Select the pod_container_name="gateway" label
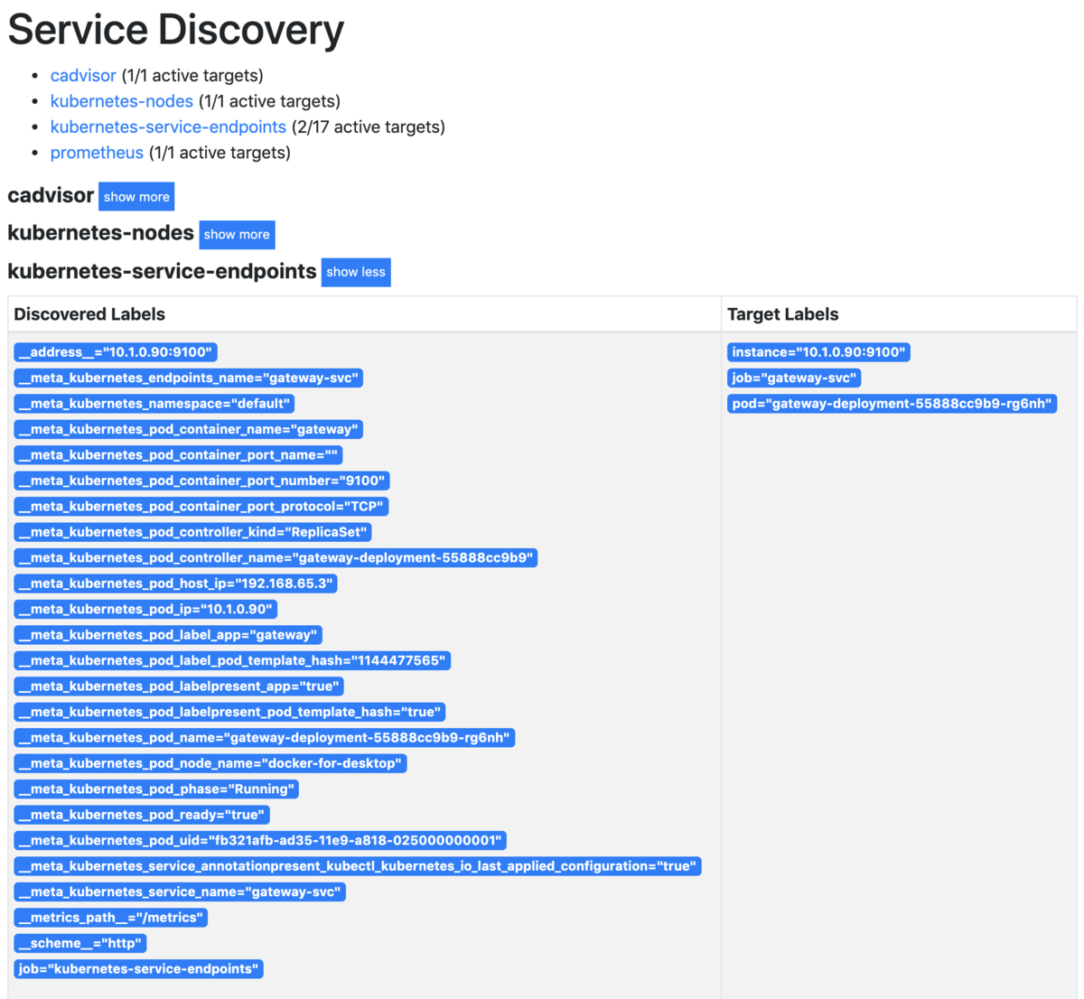The width and height of the screenshot is (1084, 999). [189, 429]
